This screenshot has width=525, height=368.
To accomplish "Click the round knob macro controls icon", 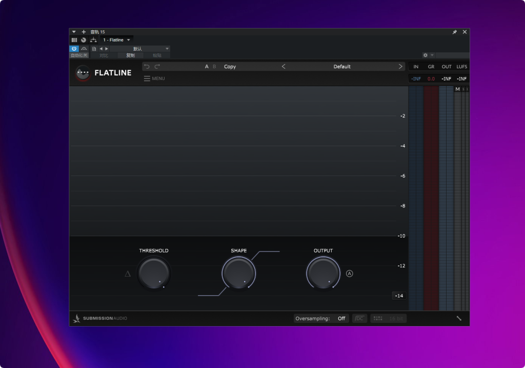I will 84,40.
